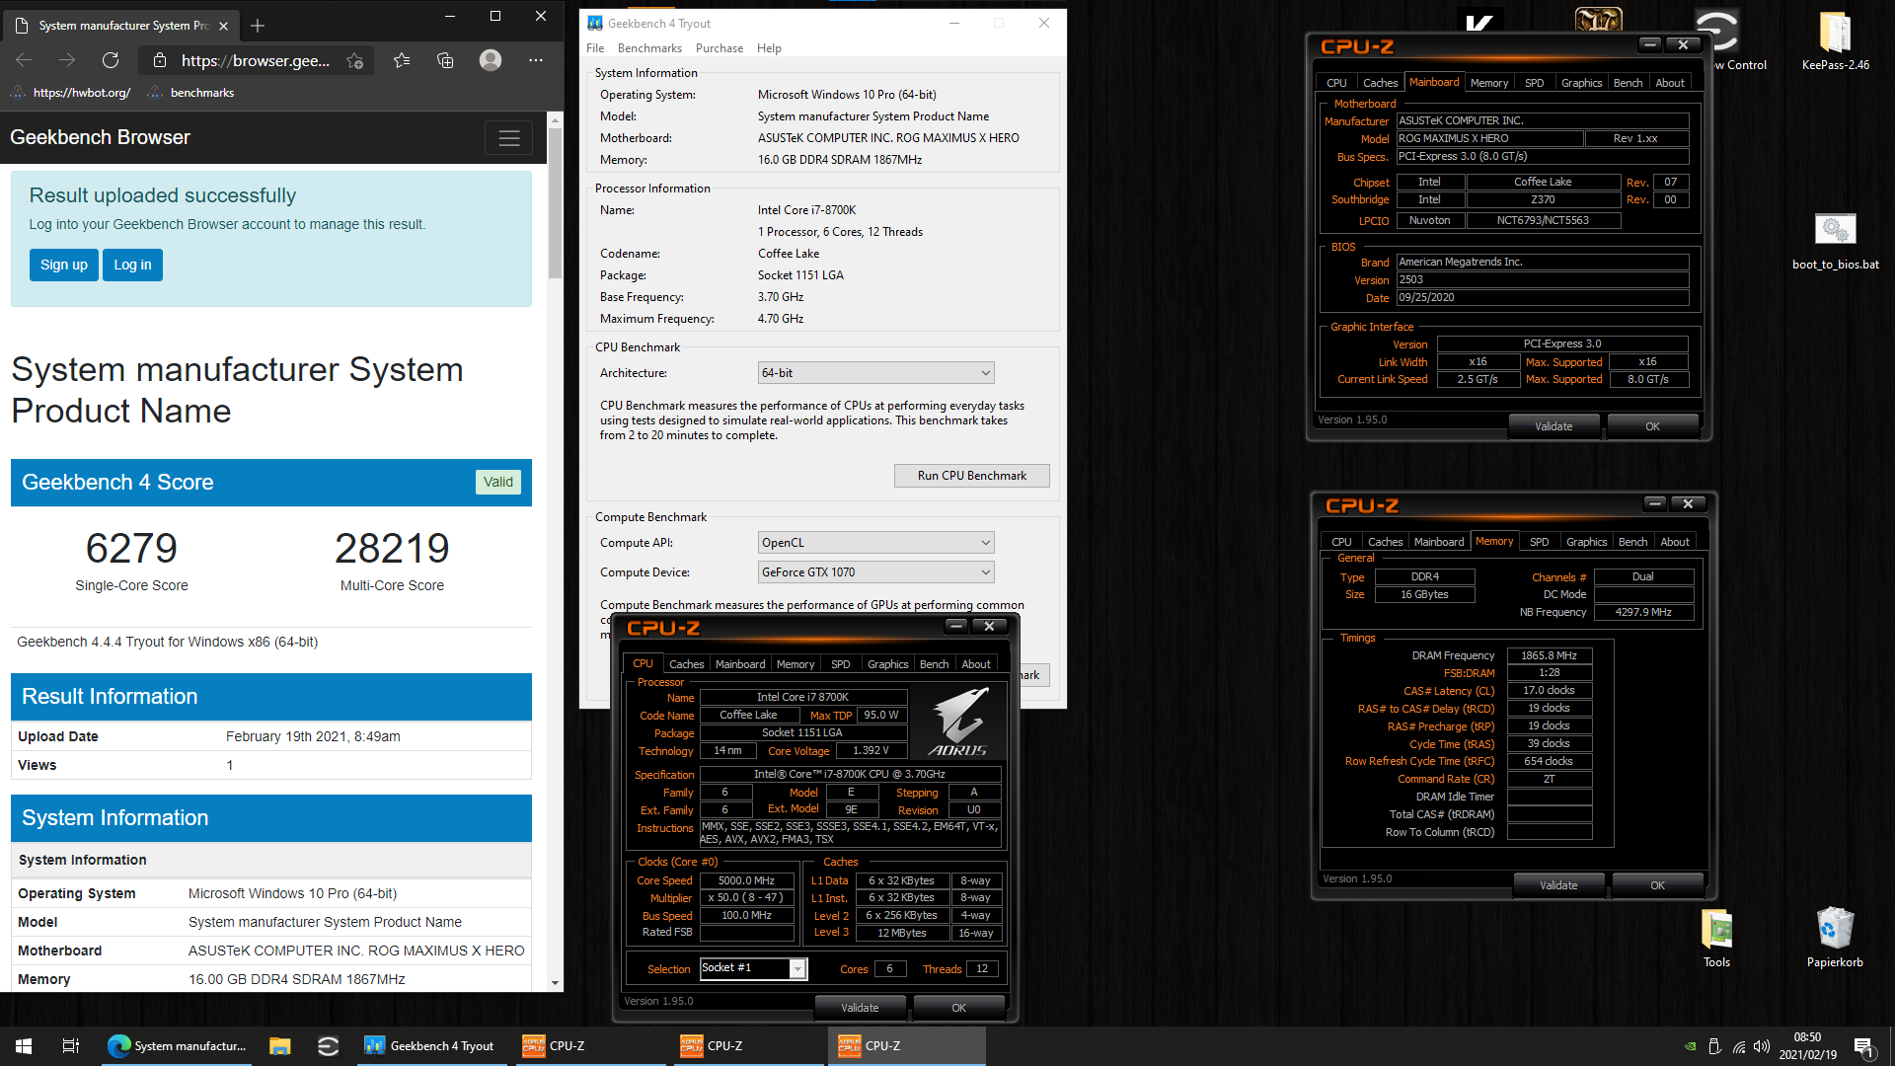Viewport: 1895px width, 1066px height.
Task: Click the browser refresh icon
Action: point(111,60)
